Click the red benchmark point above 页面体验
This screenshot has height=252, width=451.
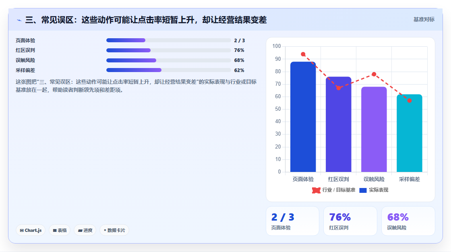[x=303, y=54]
